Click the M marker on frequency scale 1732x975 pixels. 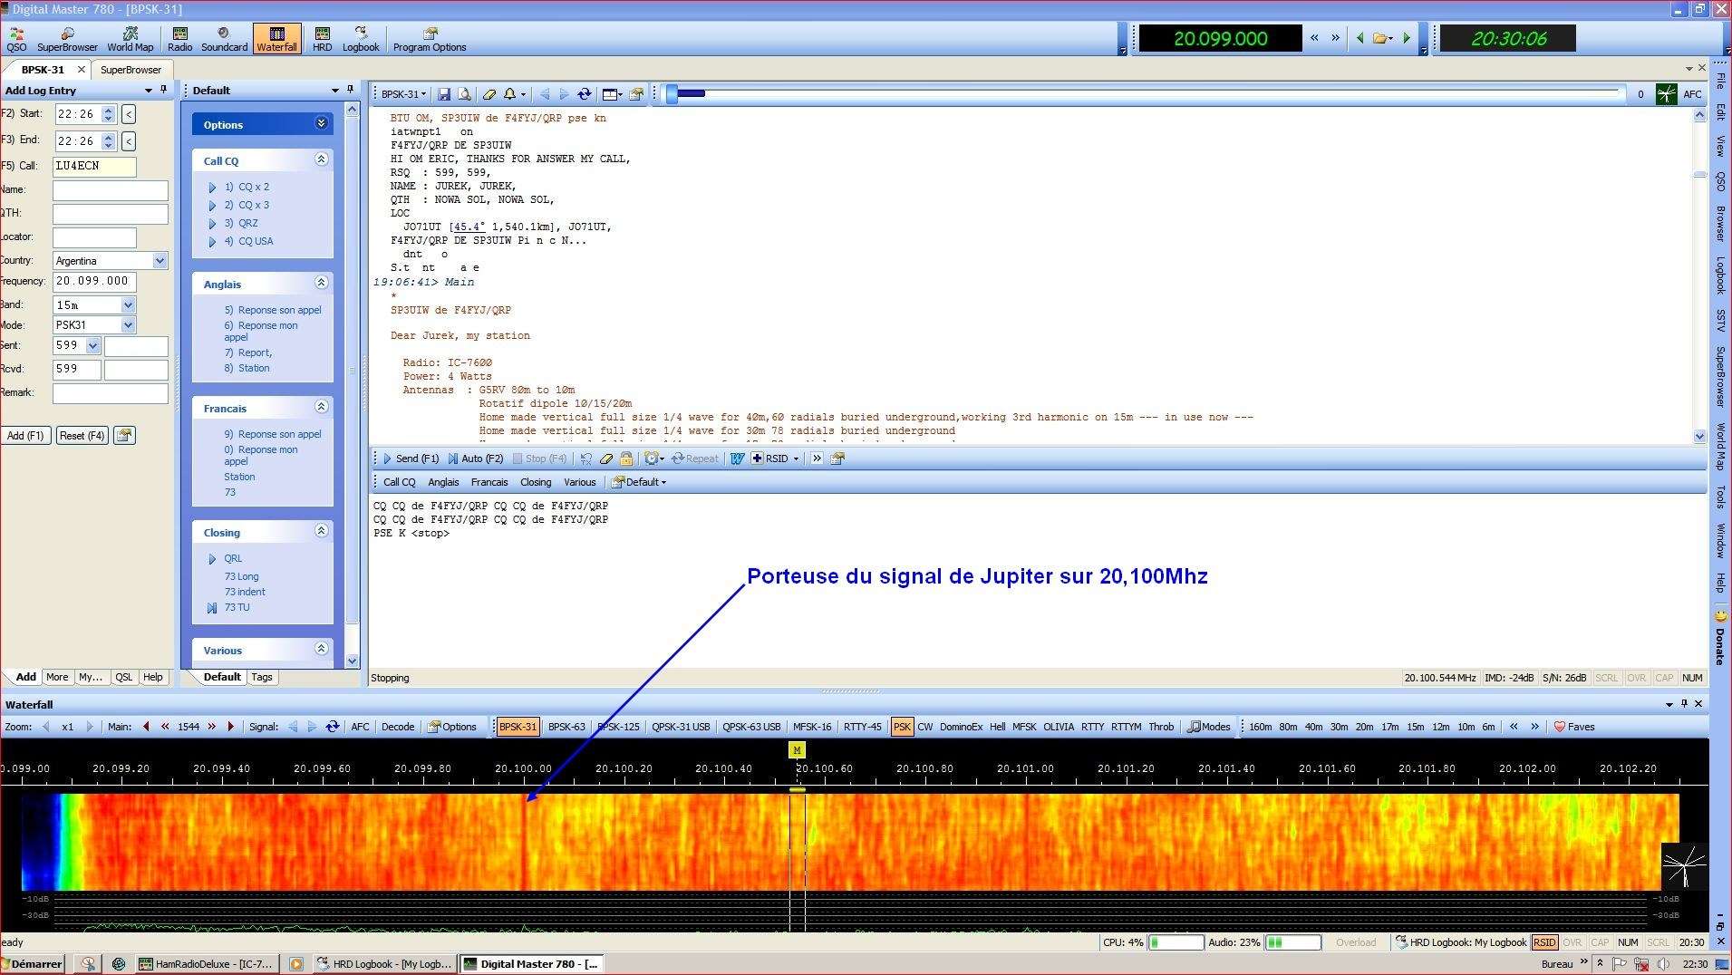tap(797, 749)
